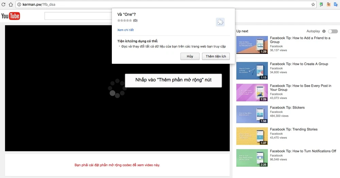Reload the page with browser refresh icon
Screen dimensions: 340x178
coord(3,4)
